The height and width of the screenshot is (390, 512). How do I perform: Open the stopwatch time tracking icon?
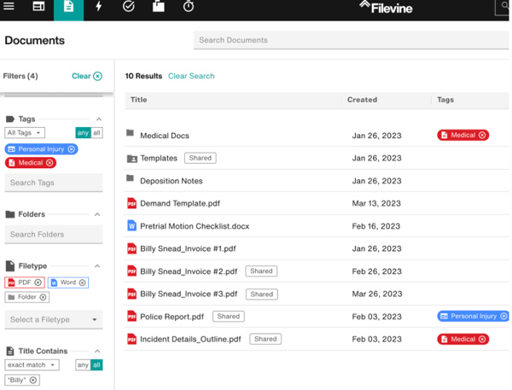tap(189, 6)
